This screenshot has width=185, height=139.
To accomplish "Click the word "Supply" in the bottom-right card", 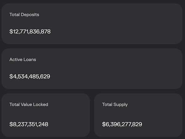I will 121,105.
